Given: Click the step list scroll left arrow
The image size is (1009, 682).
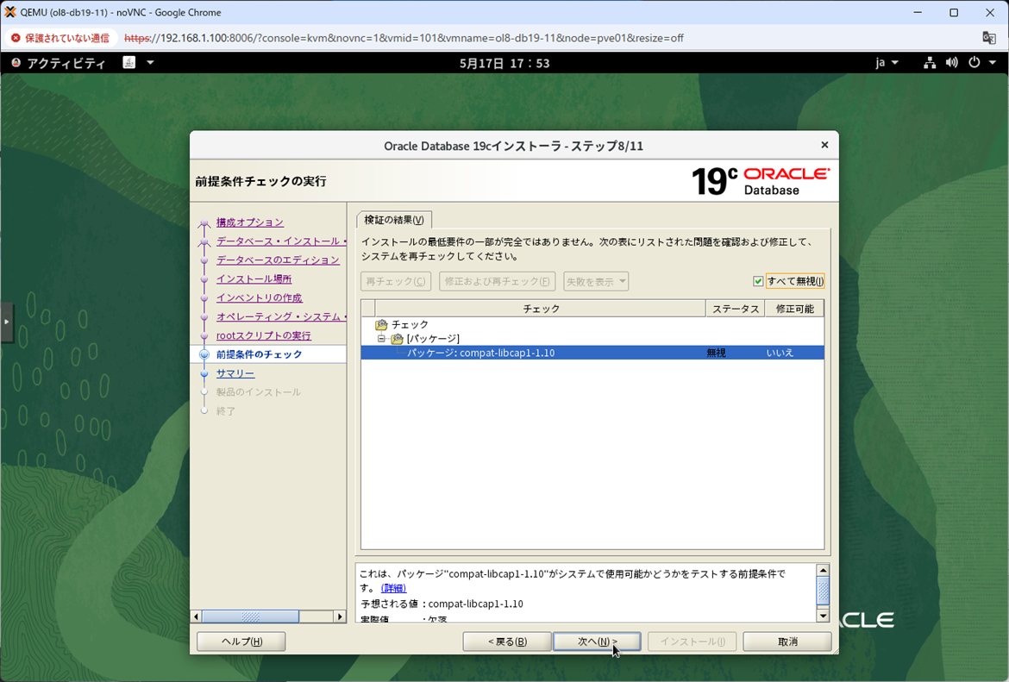Looking at the screenshot, I should click(197, 616).
